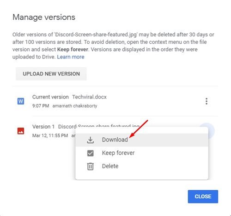Select the Version 1 label

point(43,127)
